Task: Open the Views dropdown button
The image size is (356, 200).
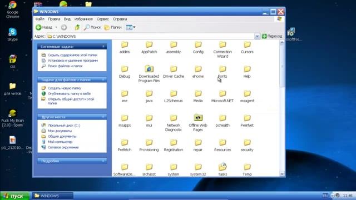Action: (131, 27)
